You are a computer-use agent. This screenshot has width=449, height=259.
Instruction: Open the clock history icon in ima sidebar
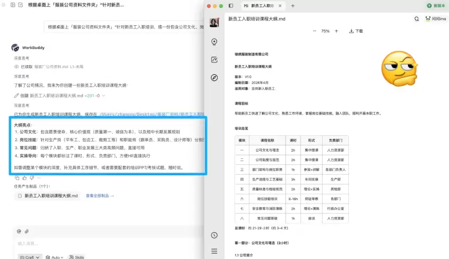point(214,235)
